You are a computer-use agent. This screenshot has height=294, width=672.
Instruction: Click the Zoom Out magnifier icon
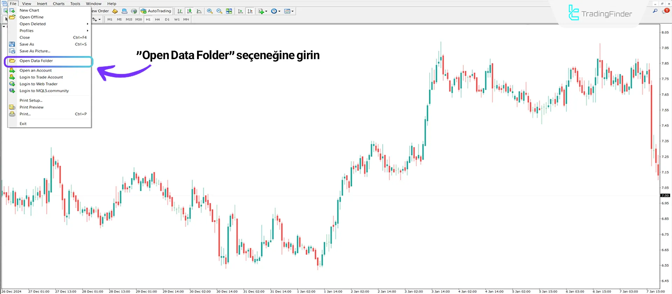coord(219,11)
